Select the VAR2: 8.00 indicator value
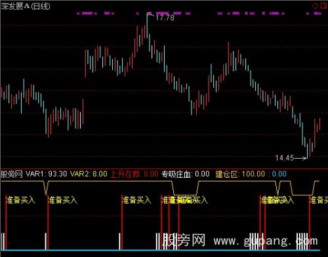Viewport: 328px width, 257px height. click(x=89, y=174)
